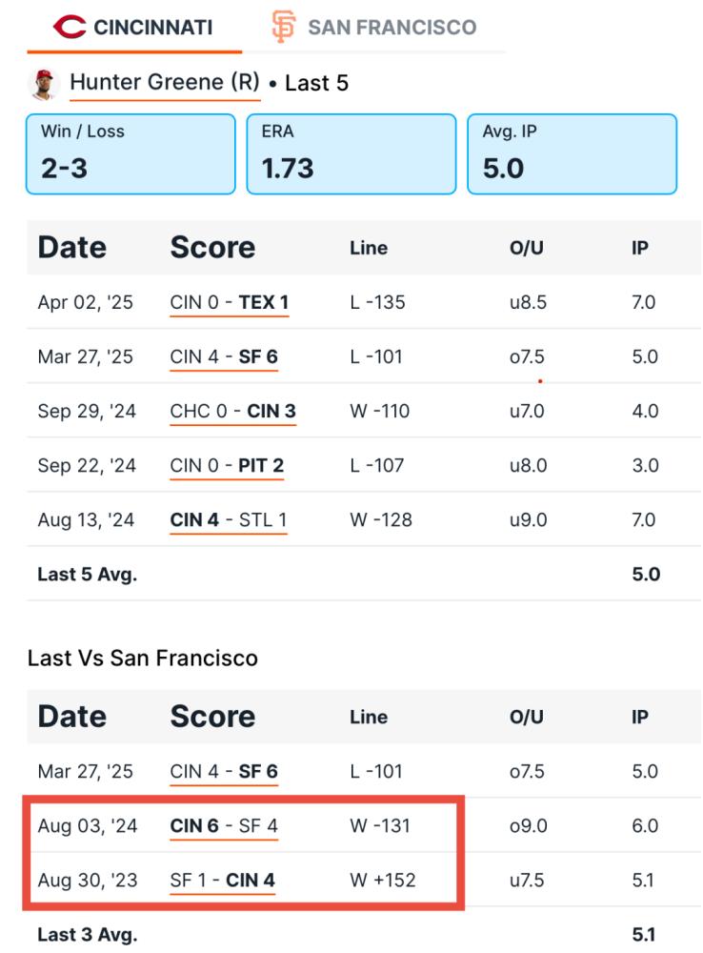
Task: Click the Cincinnati Reds logo icon
Action: point(70,27)
